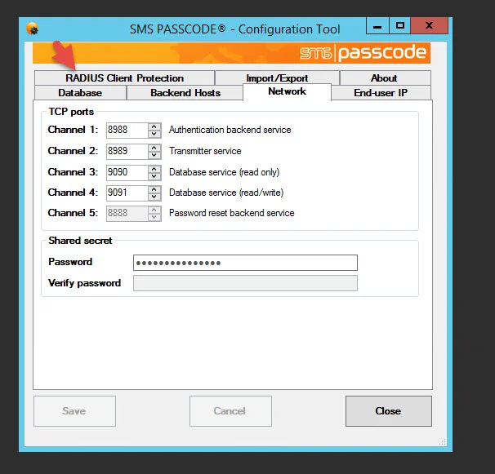Switch to the Database tab

pos(80,93)
